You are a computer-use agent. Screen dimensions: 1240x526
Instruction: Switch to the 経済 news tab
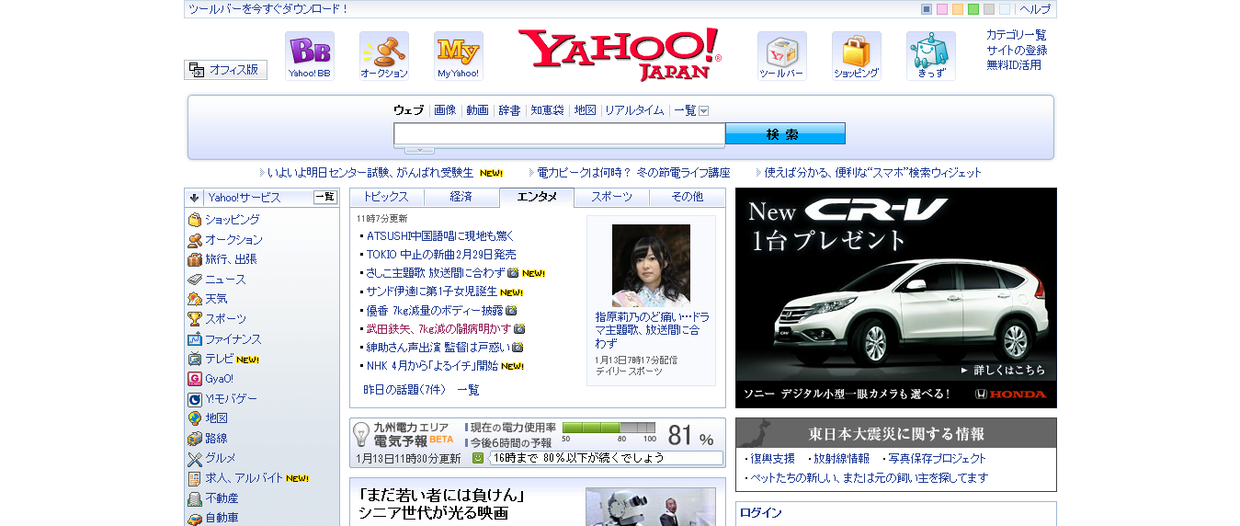point(461,197)
